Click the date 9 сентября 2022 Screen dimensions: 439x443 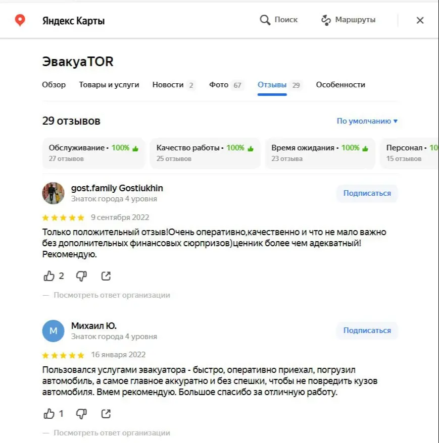pyautogui.click(x=120, y=217)
